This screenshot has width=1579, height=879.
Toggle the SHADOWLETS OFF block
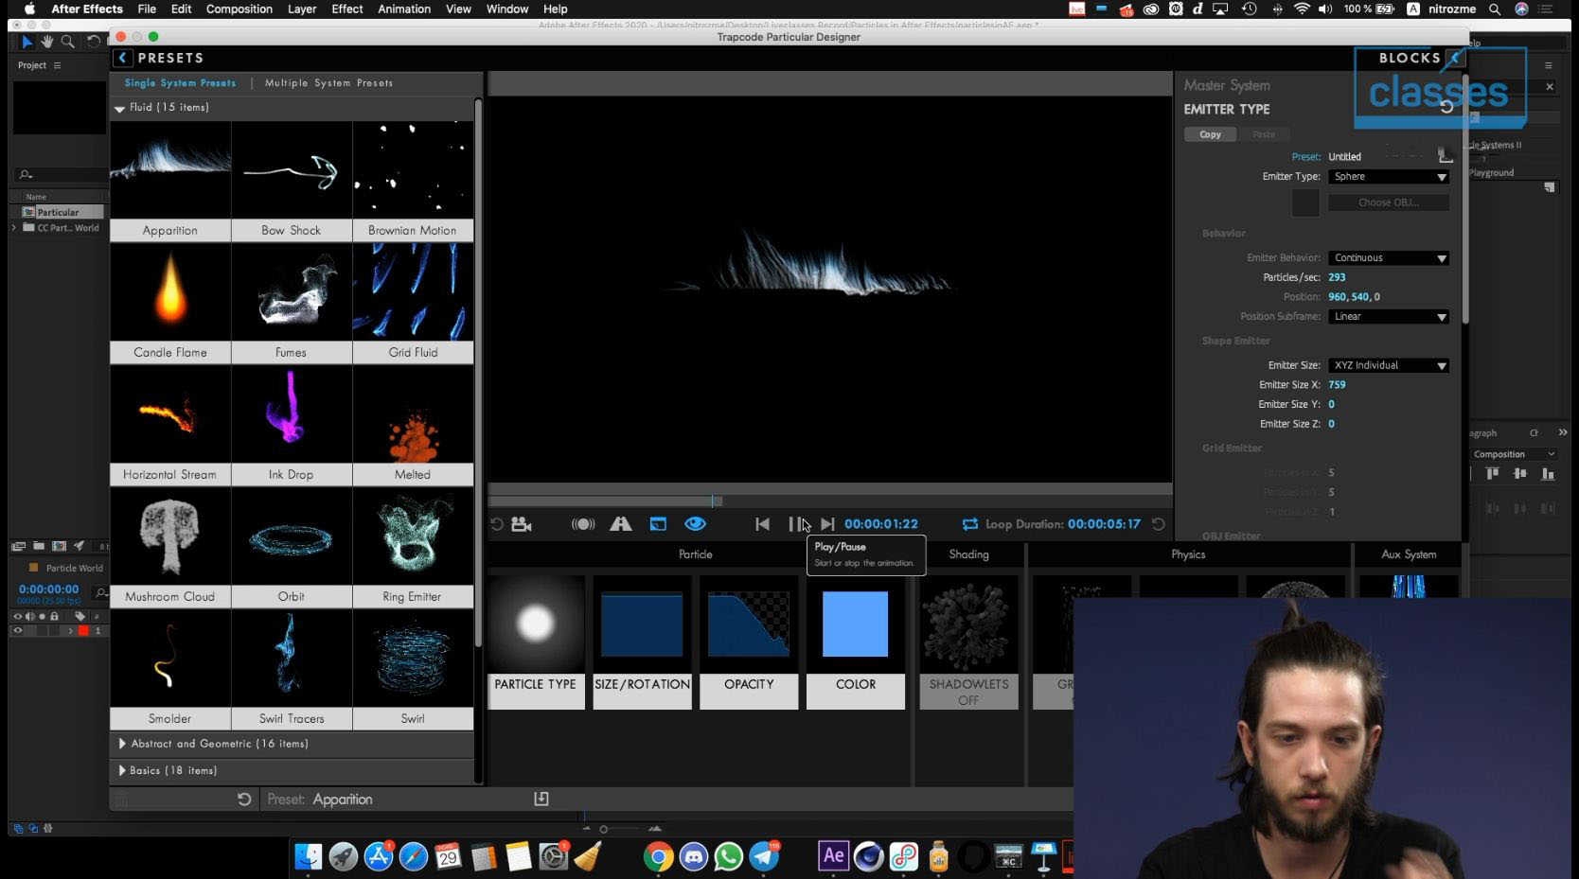coord(968,642)
